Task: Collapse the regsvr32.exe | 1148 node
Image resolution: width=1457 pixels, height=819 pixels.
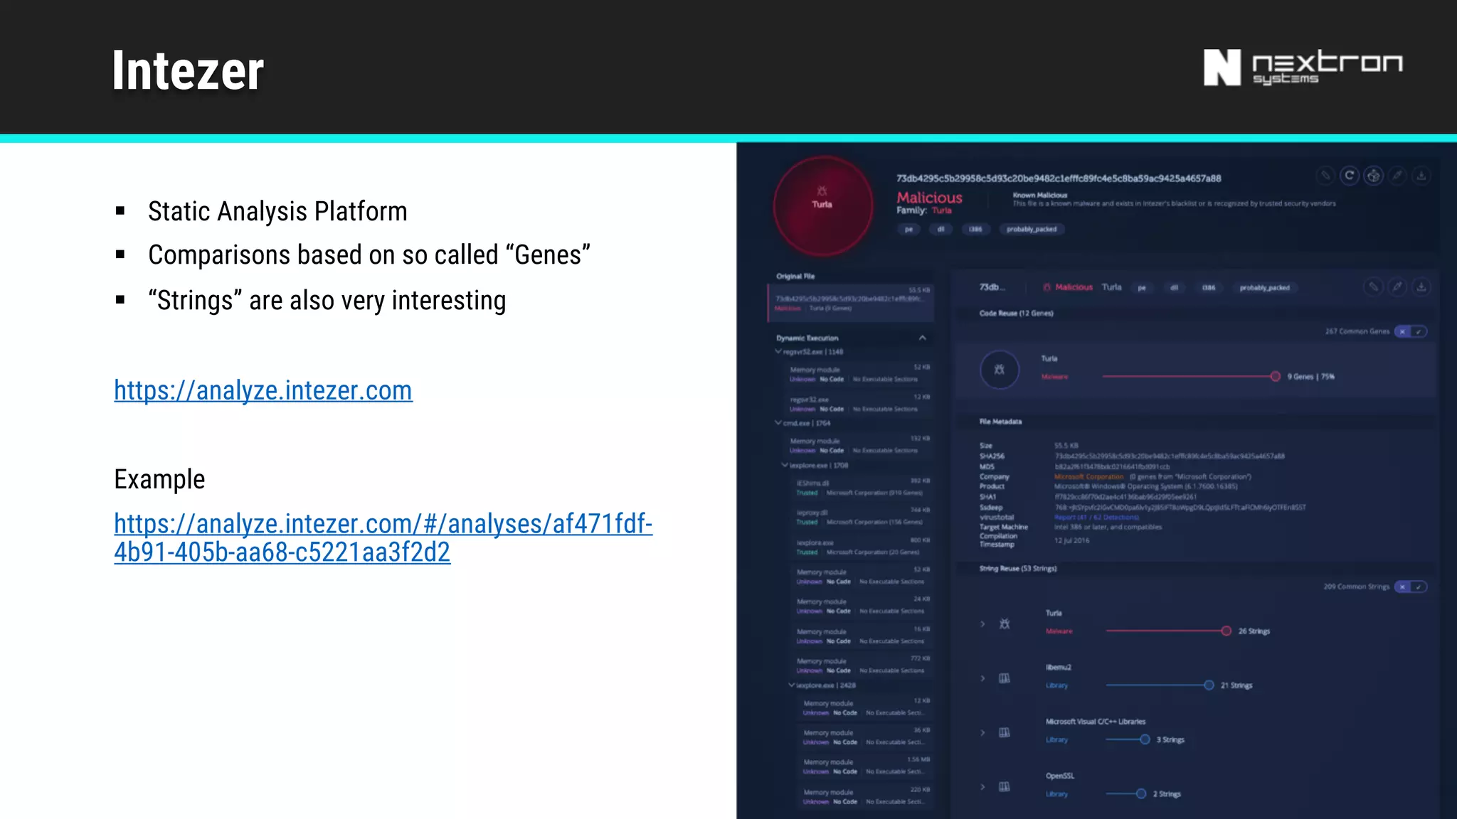Action: coord(778,351)
